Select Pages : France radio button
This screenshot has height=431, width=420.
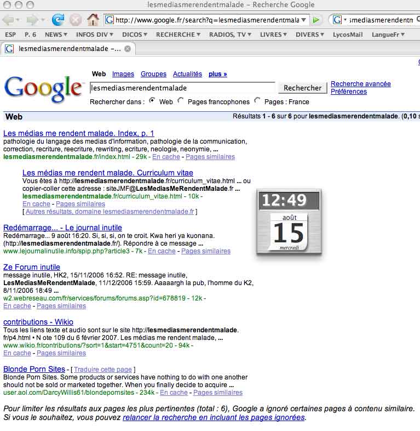(257, 100)
